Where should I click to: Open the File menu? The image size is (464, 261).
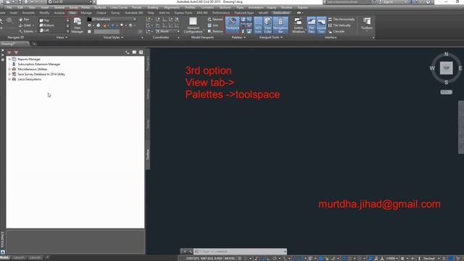(x=9, y=7)
